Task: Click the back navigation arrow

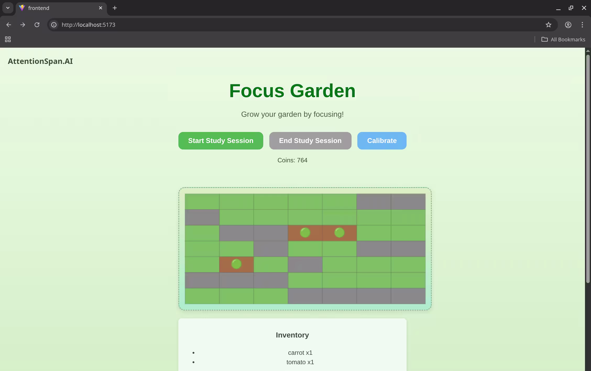Action: (9, 25)
